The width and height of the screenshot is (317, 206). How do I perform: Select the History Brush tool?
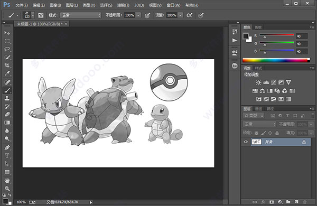point(7,106)
